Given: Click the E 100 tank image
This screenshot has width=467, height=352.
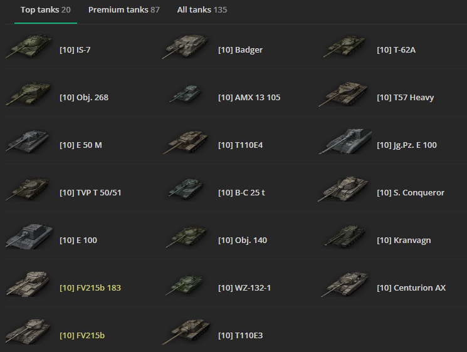Looking at the screenshot, I should 29,237.
